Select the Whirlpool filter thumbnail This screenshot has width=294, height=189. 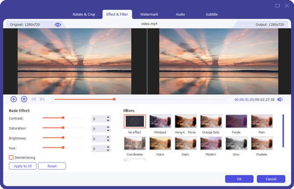pos(160,121)
